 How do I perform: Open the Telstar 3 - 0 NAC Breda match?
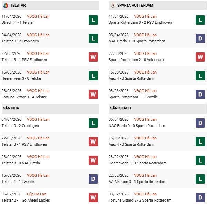[21, 163]
